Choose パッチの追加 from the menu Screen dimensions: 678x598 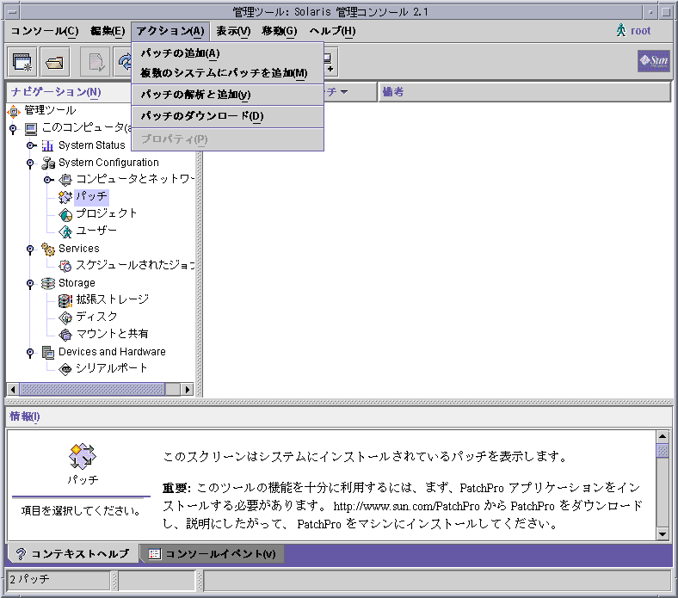pos(227,53)
